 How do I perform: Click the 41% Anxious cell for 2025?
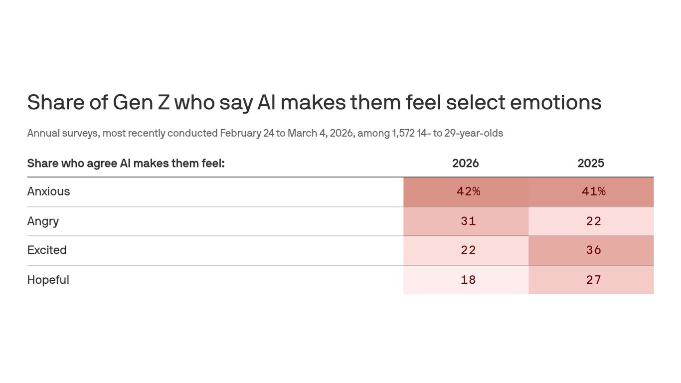[593, 191]
